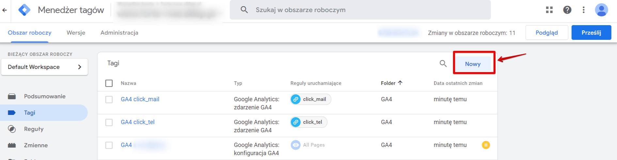Open the GA4 click_mail tag link
Viewport: 617px width, 160px height.
click(x=140, y=99)
